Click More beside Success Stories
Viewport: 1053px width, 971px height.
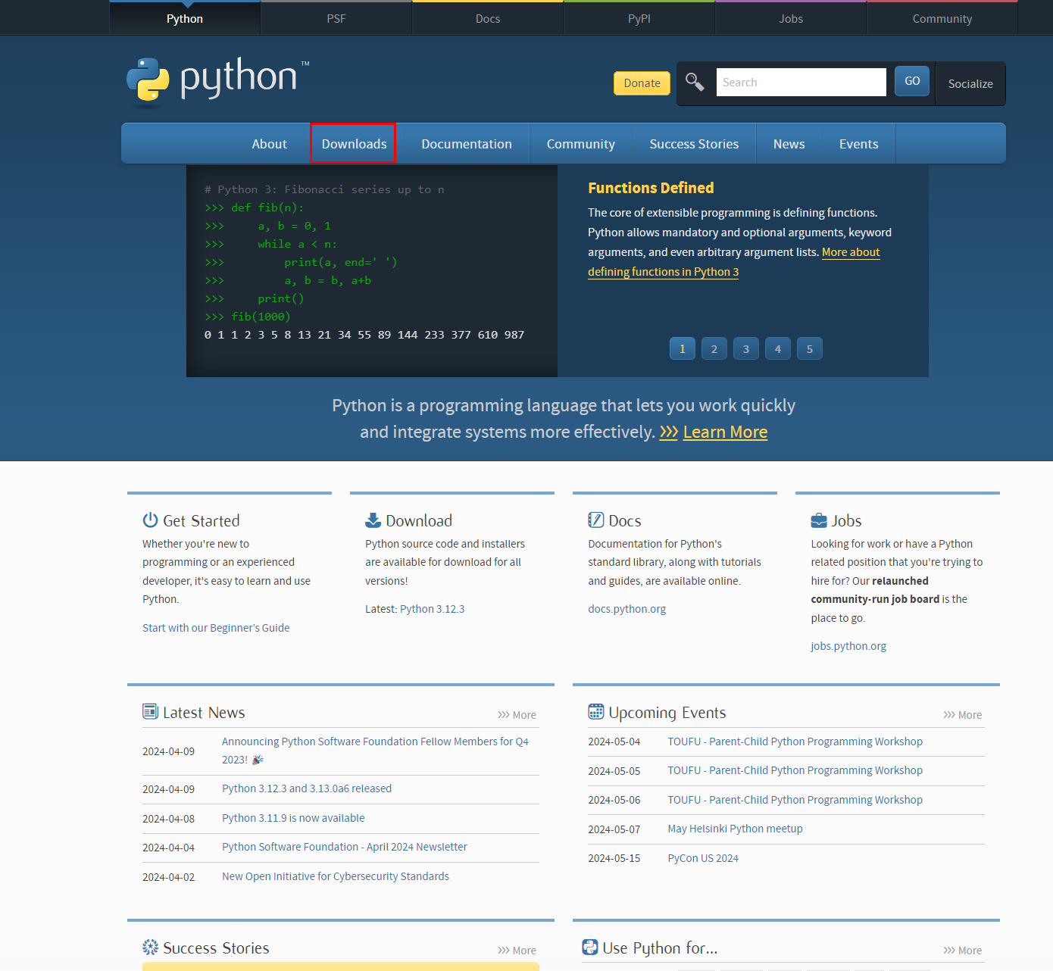pyautogui.click(x=517, y=951)
